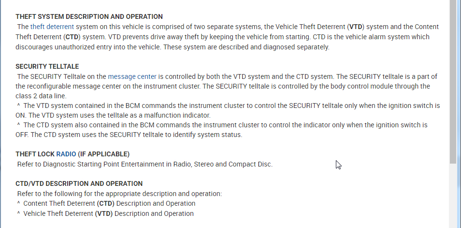The image size is (461, 228).
Task: Click the scrollbar track below the thumb
Action: click(453, 194)
